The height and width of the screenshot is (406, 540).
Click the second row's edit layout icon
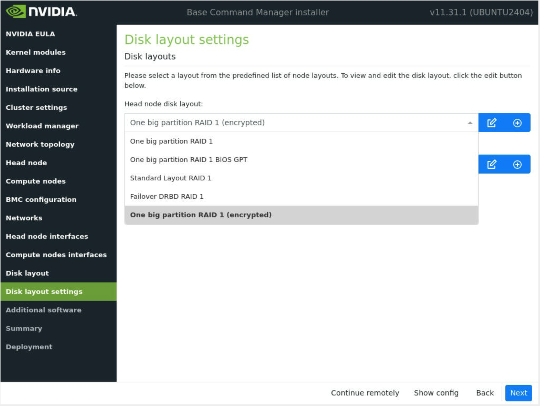[491, 164]
